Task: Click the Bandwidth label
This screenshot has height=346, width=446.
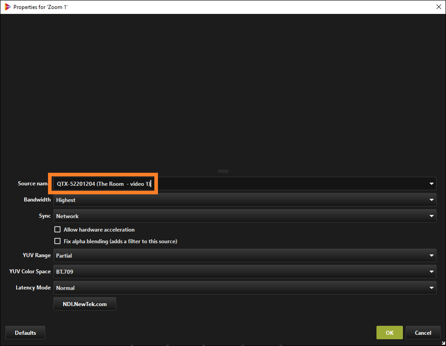Action: (37, 200)
